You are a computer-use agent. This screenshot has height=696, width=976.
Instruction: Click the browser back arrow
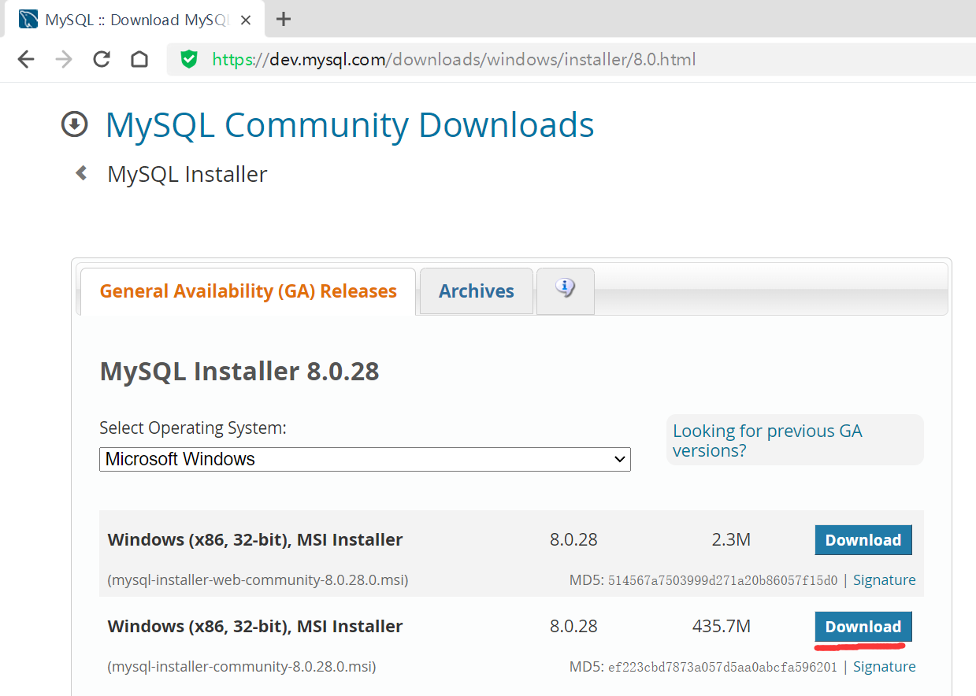point(26,60)
